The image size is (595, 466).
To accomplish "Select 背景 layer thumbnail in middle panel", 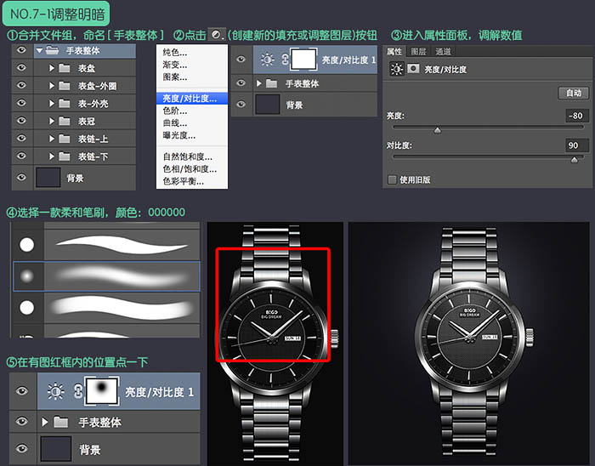I will click(268, 105).
